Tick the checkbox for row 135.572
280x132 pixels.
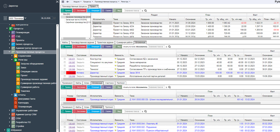65,66
